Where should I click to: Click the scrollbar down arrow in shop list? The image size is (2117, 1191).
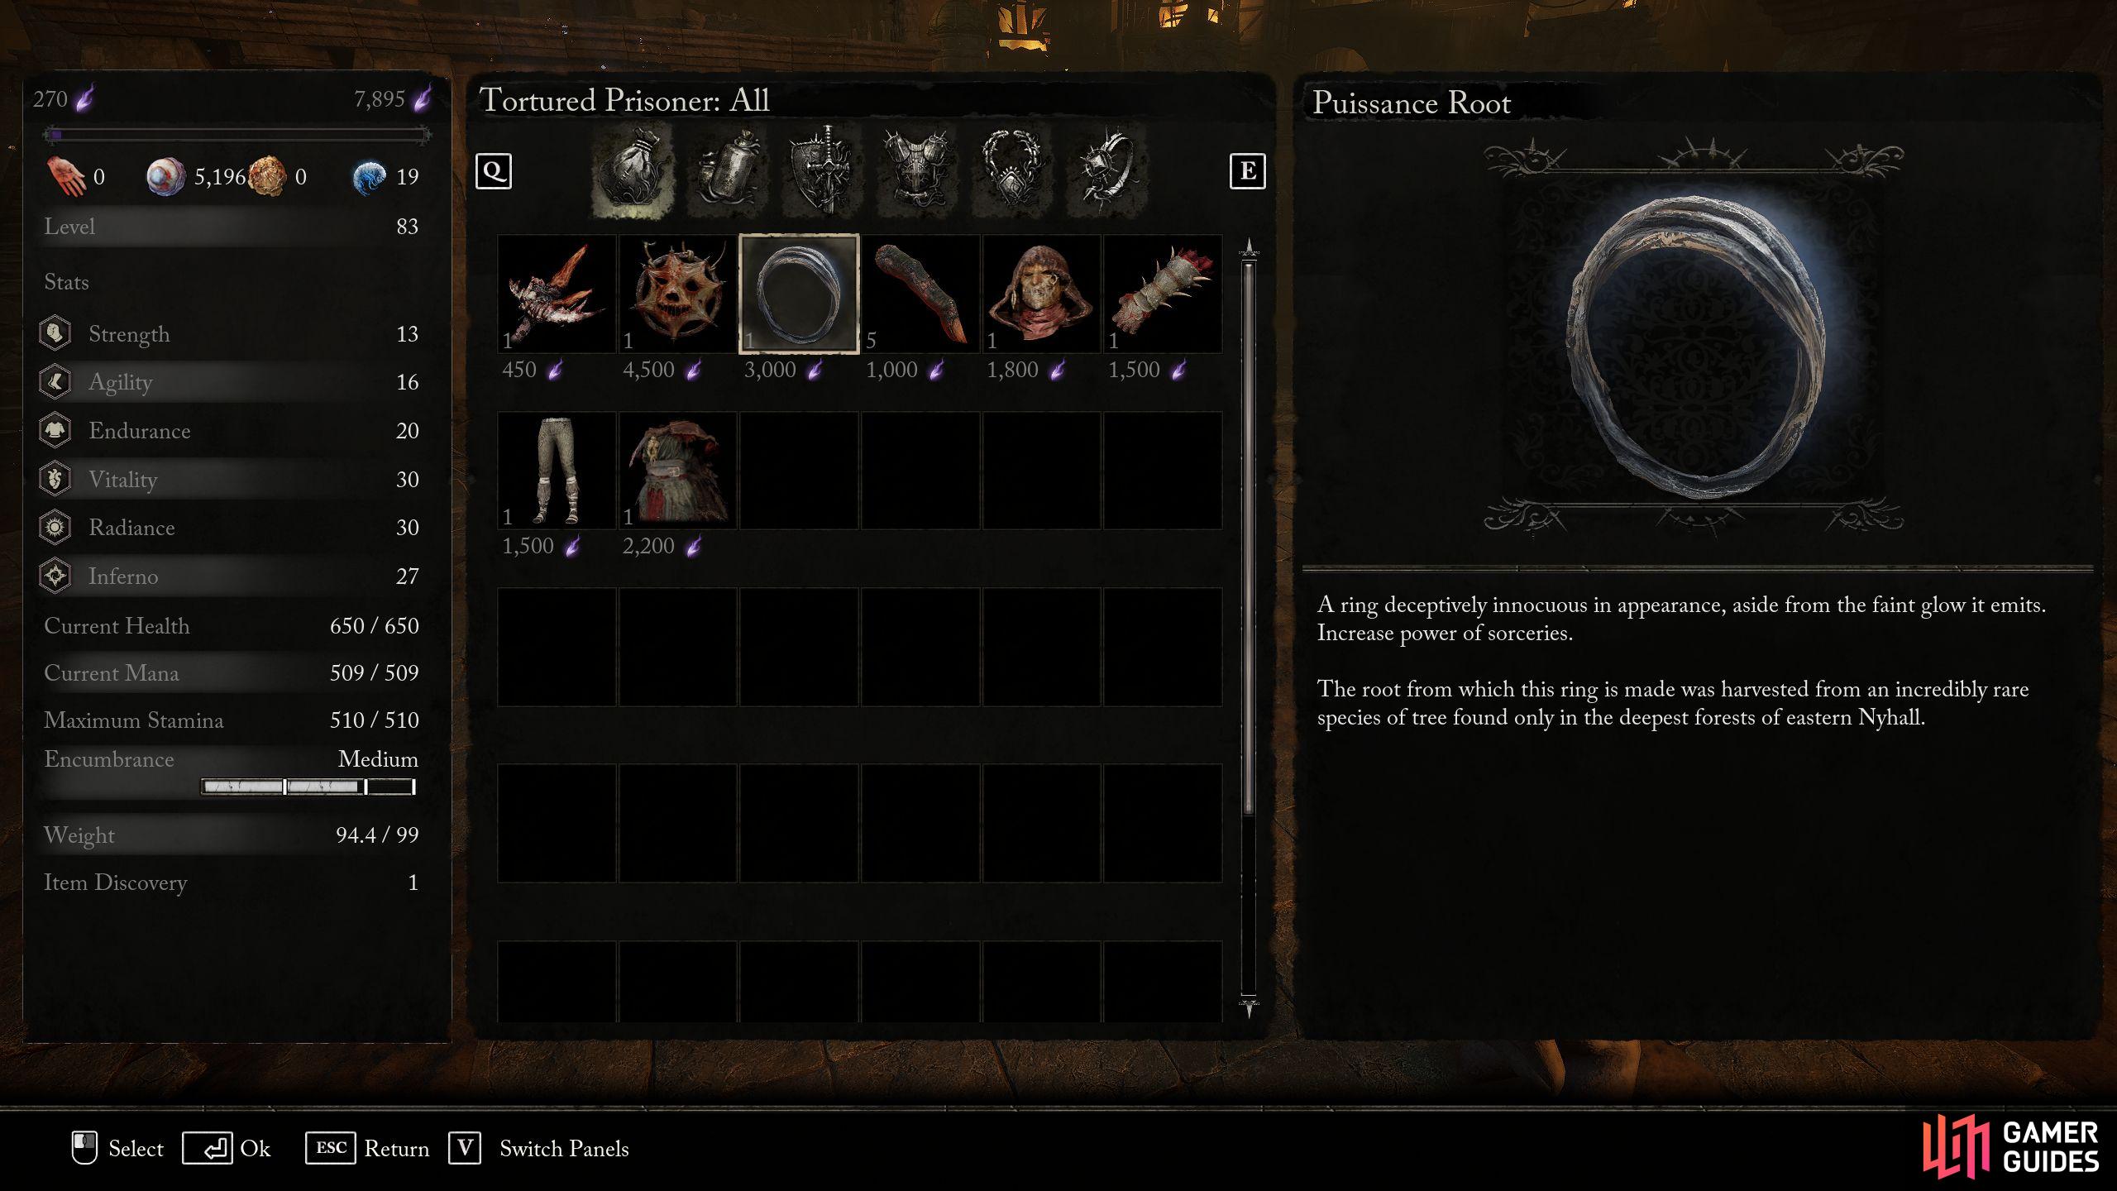pyautogui.click(x=1249, y=1007)
